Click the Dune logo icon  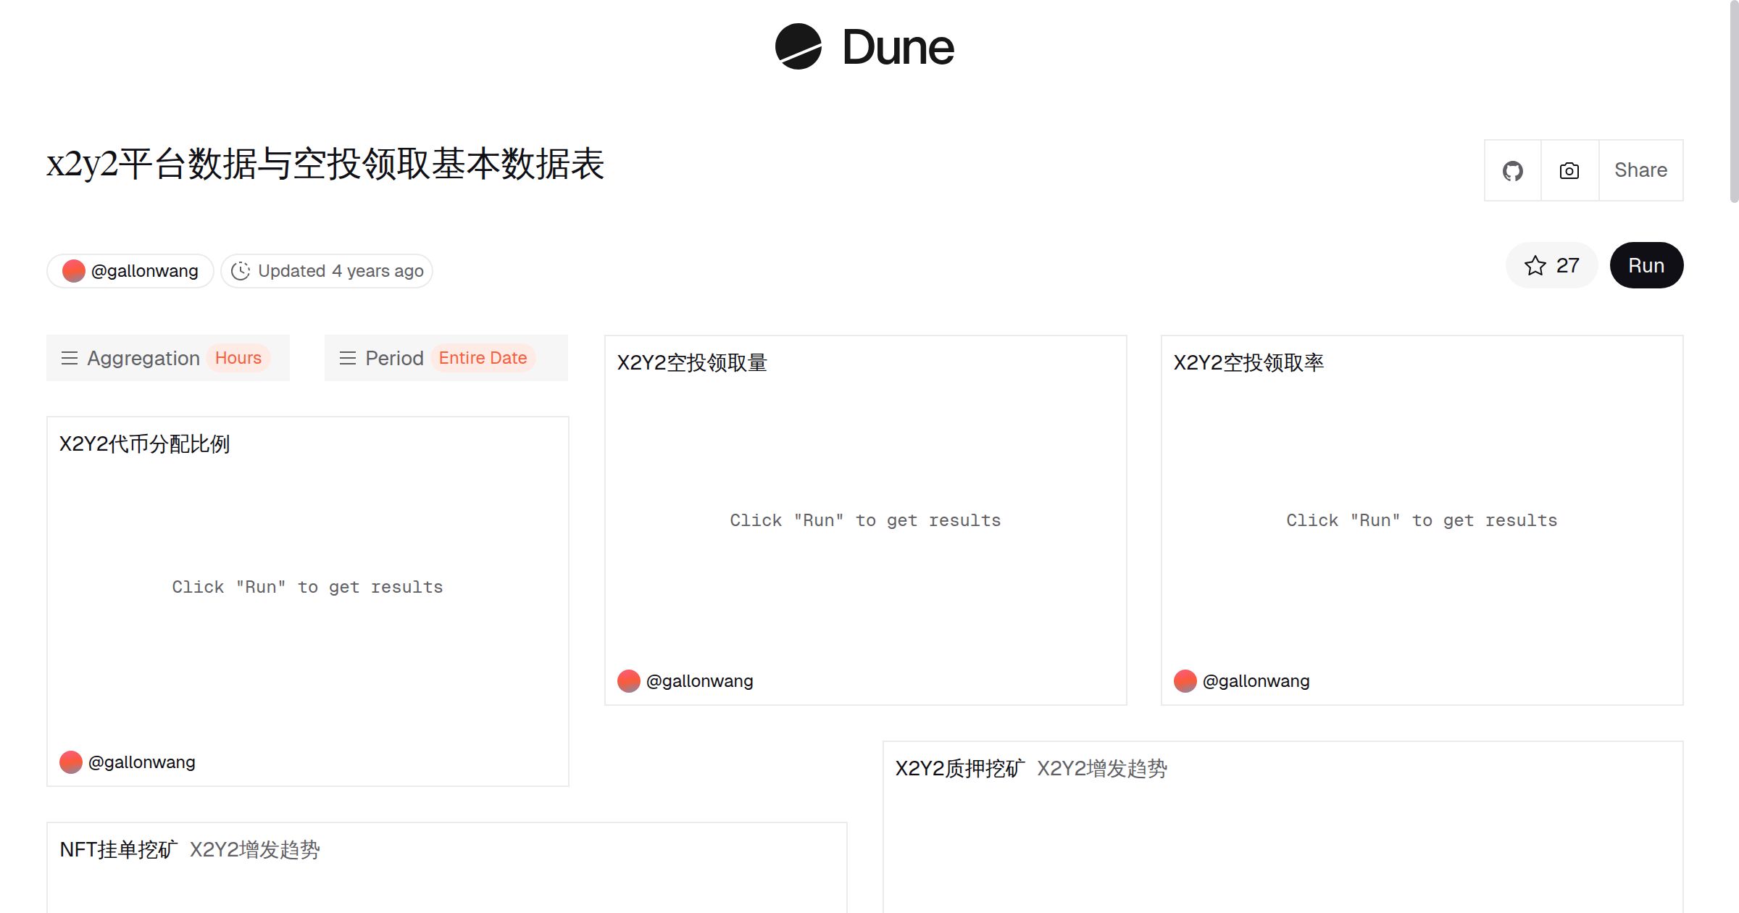[798, 46]
